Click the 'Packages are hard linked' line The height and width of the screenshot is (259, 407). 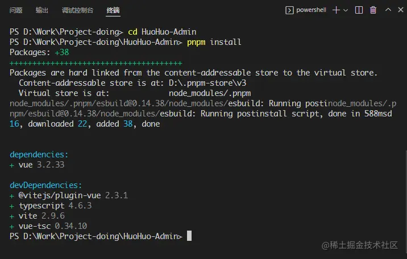click(193, 73)
